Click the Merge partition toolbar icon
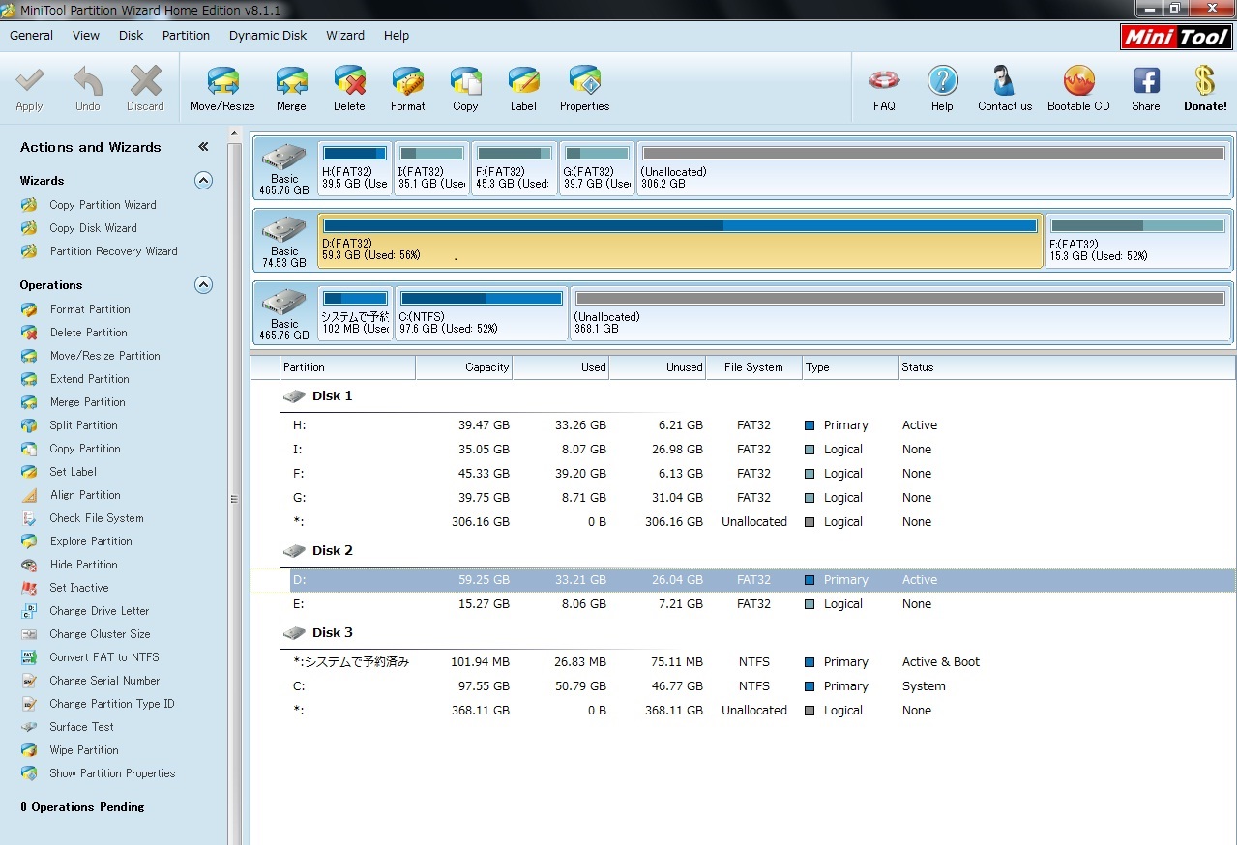The height and width of the screenshot is (845, 1237). 291,88
